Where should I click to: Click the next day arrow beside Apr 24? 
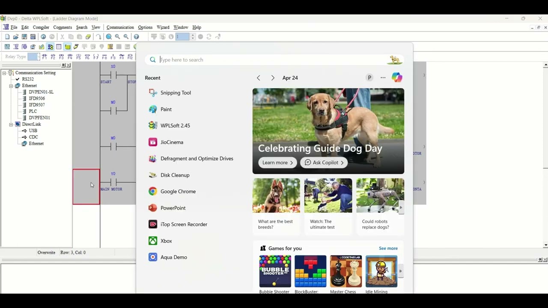click(x=273, y=78)
